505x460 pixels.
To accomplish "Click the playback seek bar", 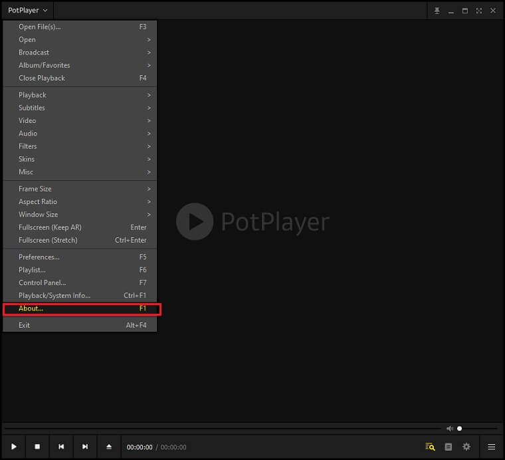I will click(x=222, y=429).
